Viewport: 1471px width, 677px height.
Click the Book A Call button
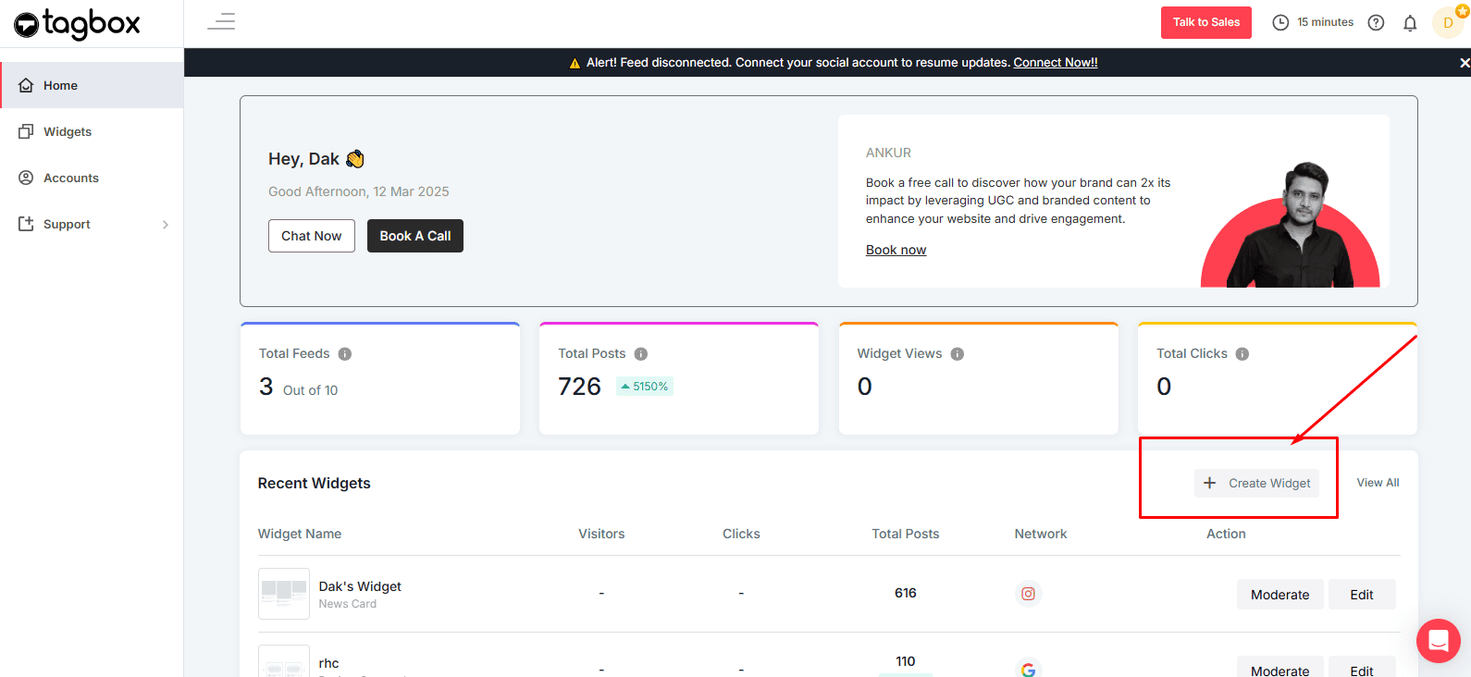click(x=415, y=236)
